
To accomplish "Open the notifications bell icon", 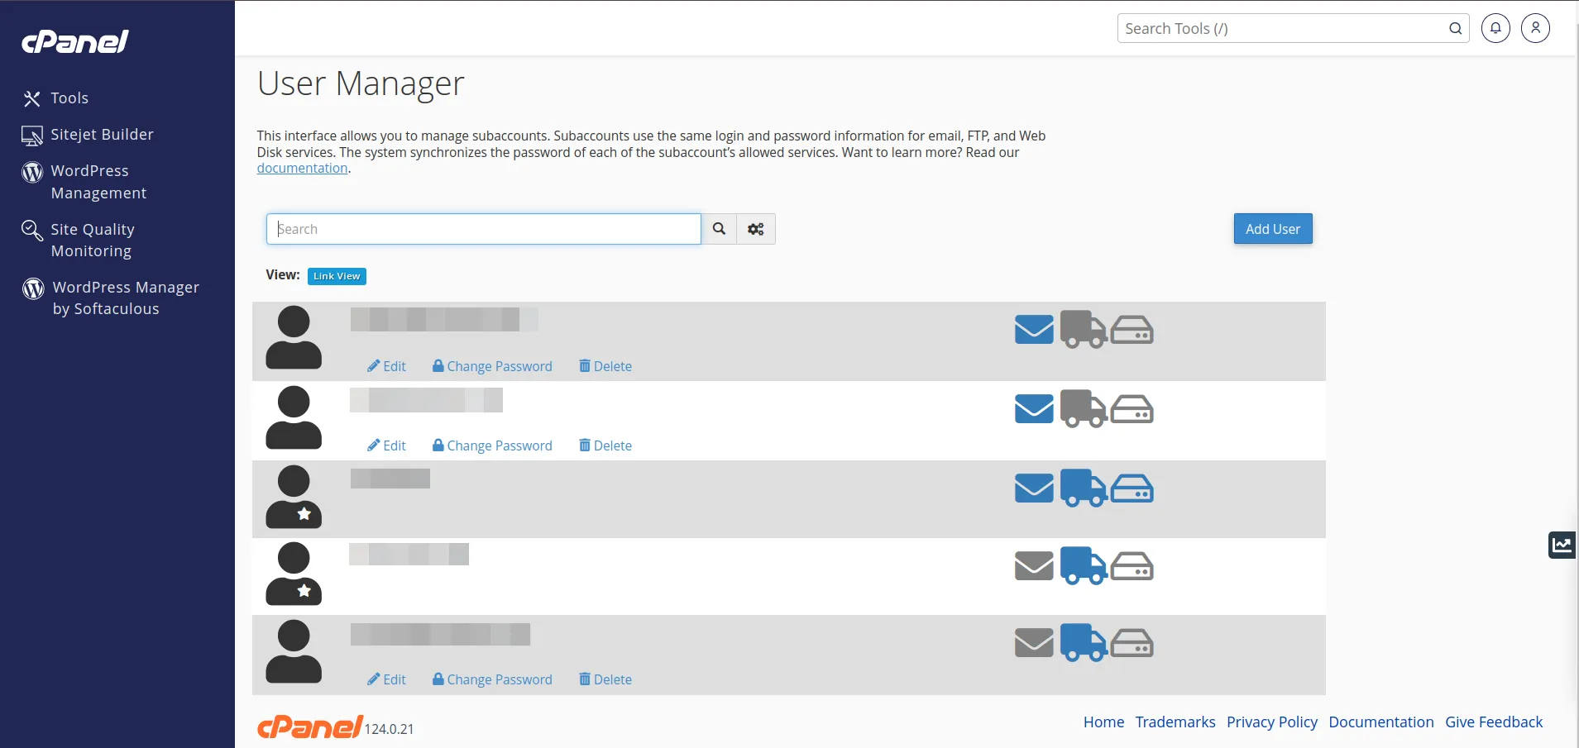I will coord(1495,28).
